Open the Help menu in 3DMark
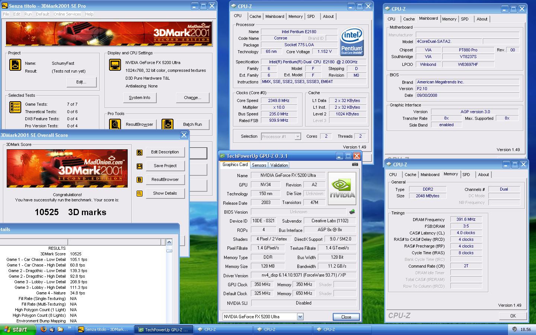This screenshot has width=536, height=335. [89, 14]
